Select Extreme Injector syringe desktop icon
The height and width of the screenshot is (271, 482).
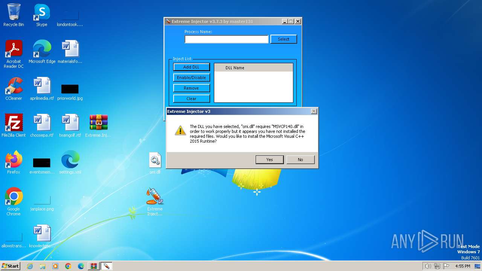[x=155, y=202]
